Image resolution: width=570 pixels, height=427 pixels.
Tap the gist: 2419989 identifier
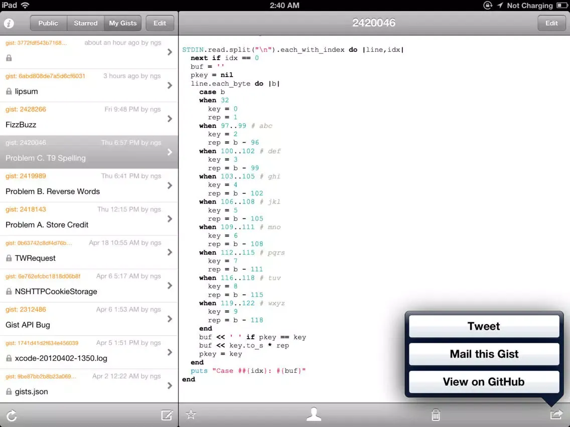pos(26,176)
